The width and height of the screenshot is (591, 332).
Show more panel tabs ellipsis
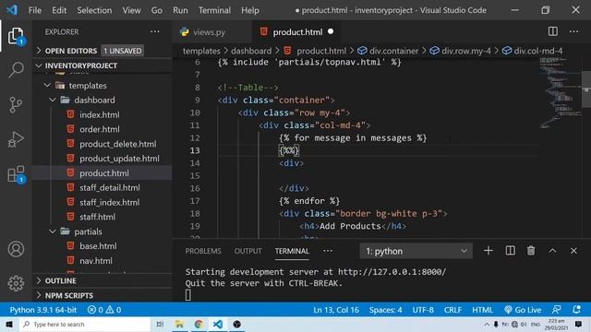(328, 251)
